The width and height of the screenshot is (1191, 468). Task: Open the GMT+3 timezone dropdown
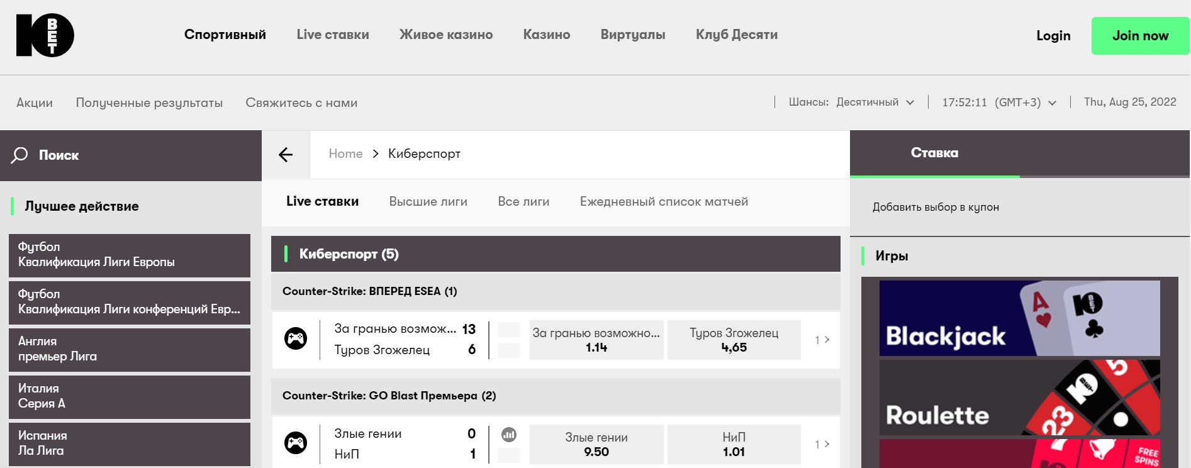999,103
